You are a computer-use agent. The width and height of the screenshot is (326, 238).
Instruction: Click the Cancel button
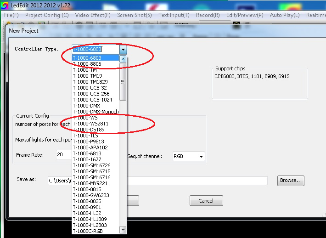pos(206,200)
